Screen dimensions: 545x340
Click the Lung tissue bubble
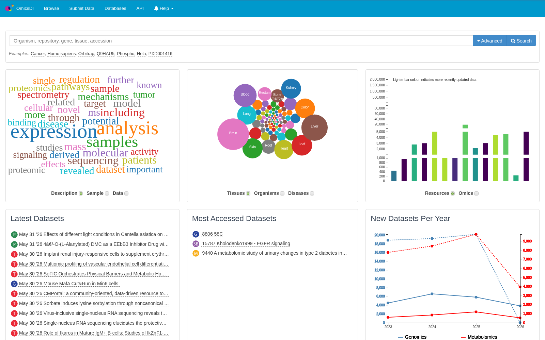(x=247, y=115)
